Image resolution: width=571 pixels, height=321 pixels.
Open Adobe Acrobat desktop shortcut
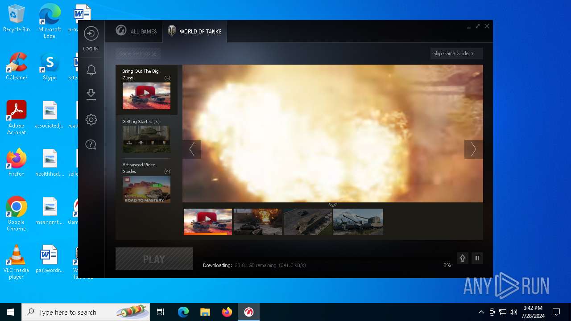coord(17,118)
